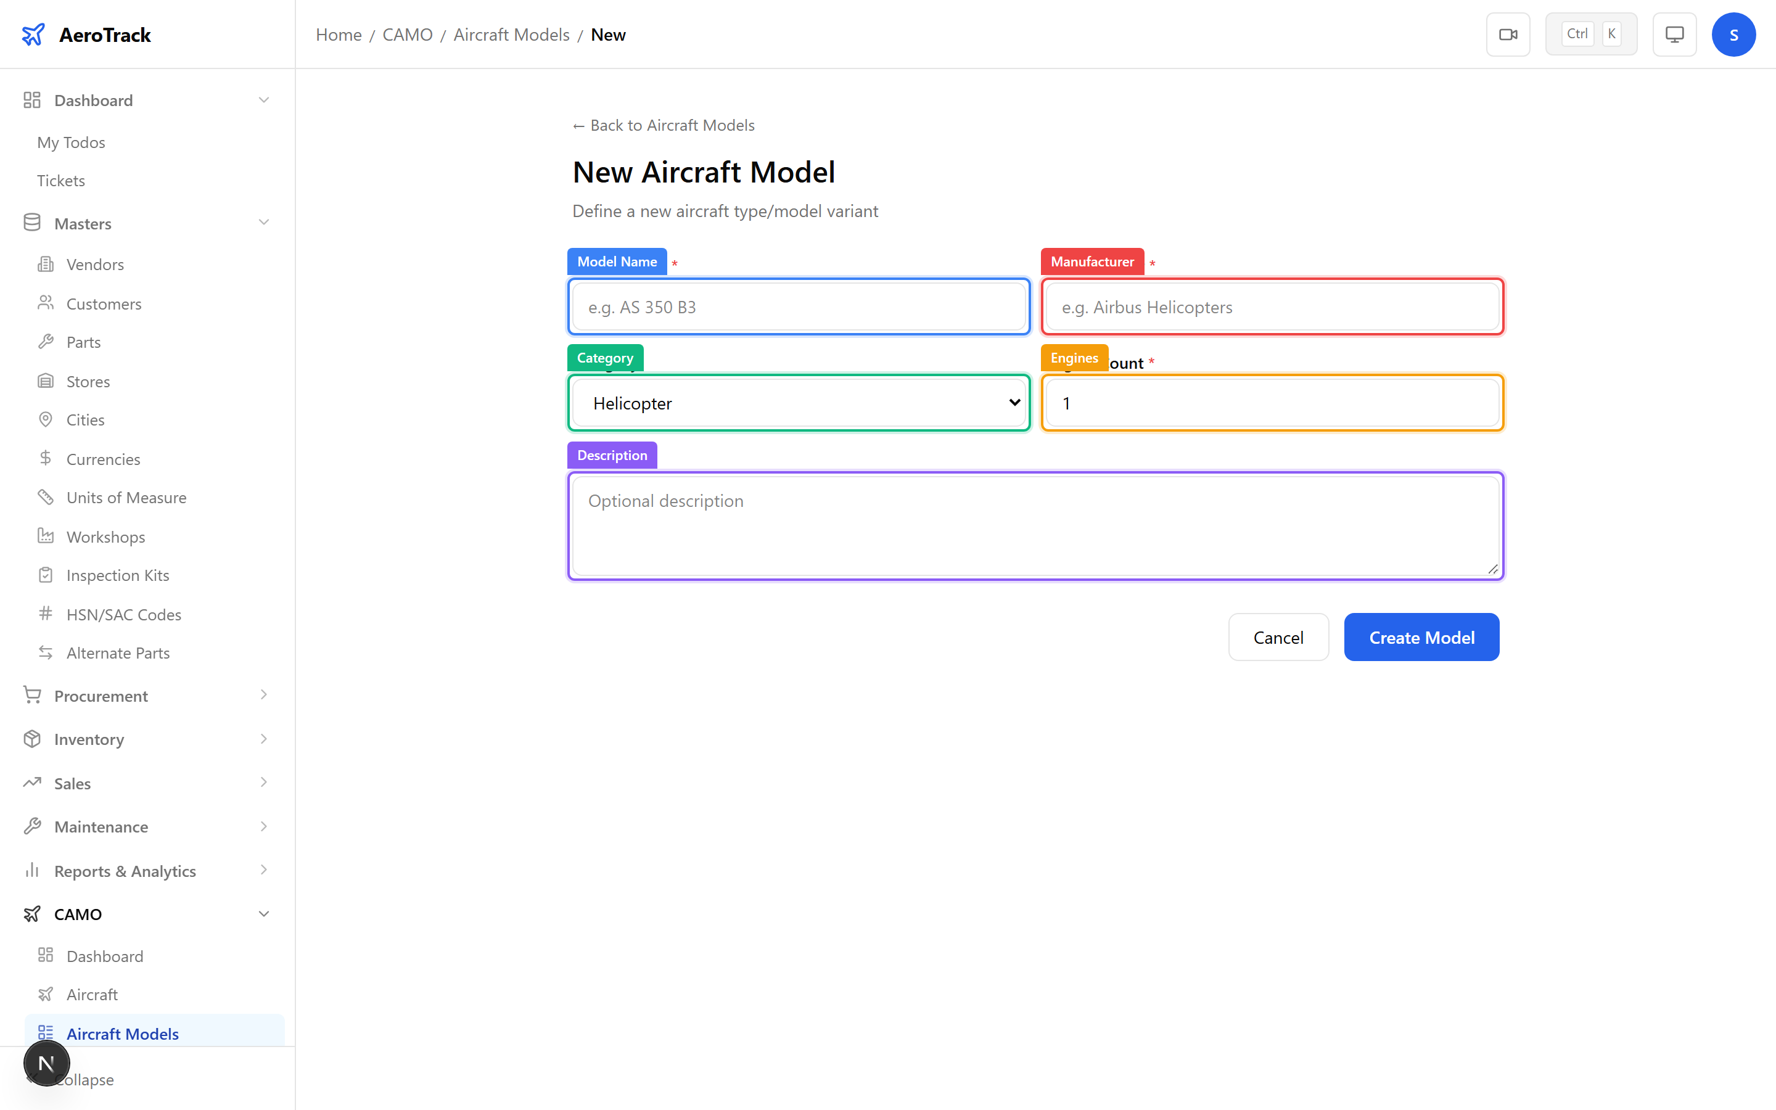Open the user avatar profile menu
1776x1110 pixels.
[1733, 34]
